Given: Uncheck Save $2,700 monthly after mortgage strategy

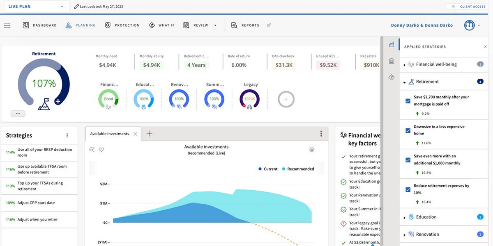Looking at the screenshot, I should [408, 101].
